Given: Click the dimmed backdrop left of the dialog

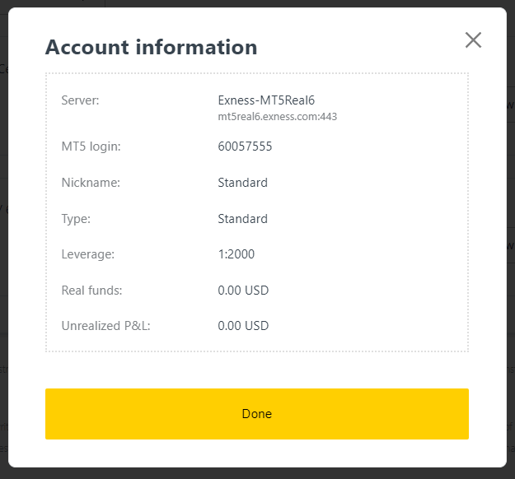Looking at the screenshot, I should click(3, 247).
